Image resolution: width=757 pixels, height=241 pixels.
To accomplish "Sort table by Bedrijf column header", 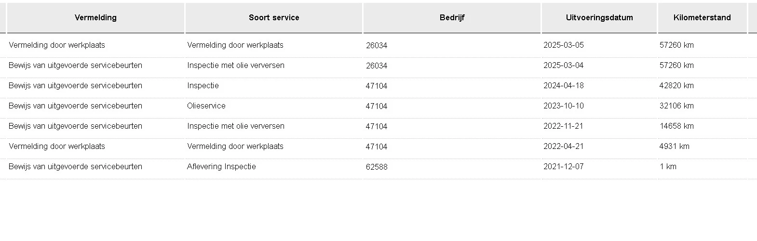I will [452, 18].
